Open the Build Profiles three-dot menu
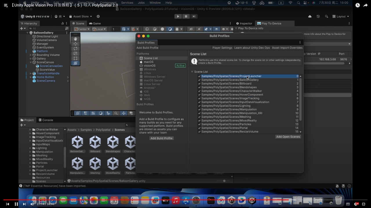The height and width of the screenshot is (208, 371). (300, 42)
